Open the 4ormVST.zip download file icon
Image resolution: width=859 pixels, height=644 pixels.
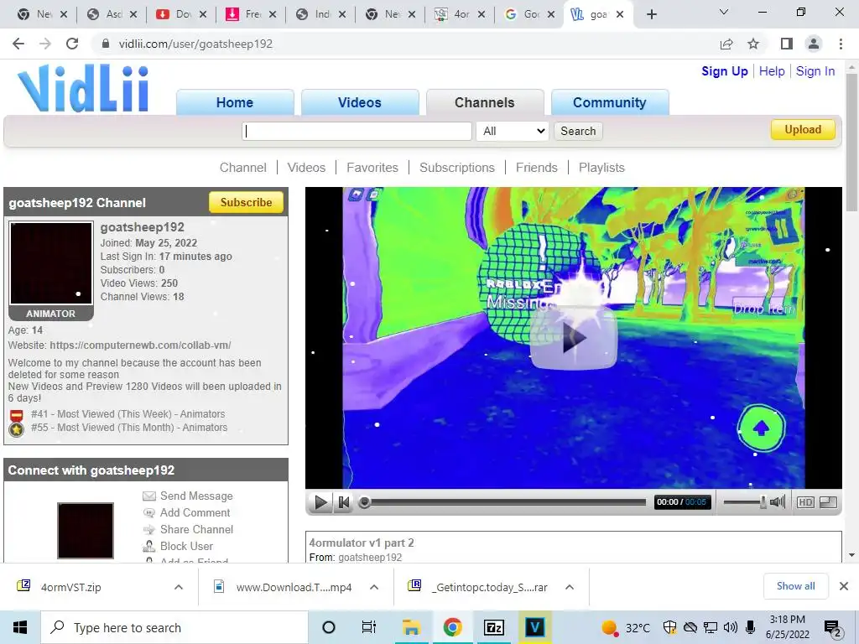point(23,586)
